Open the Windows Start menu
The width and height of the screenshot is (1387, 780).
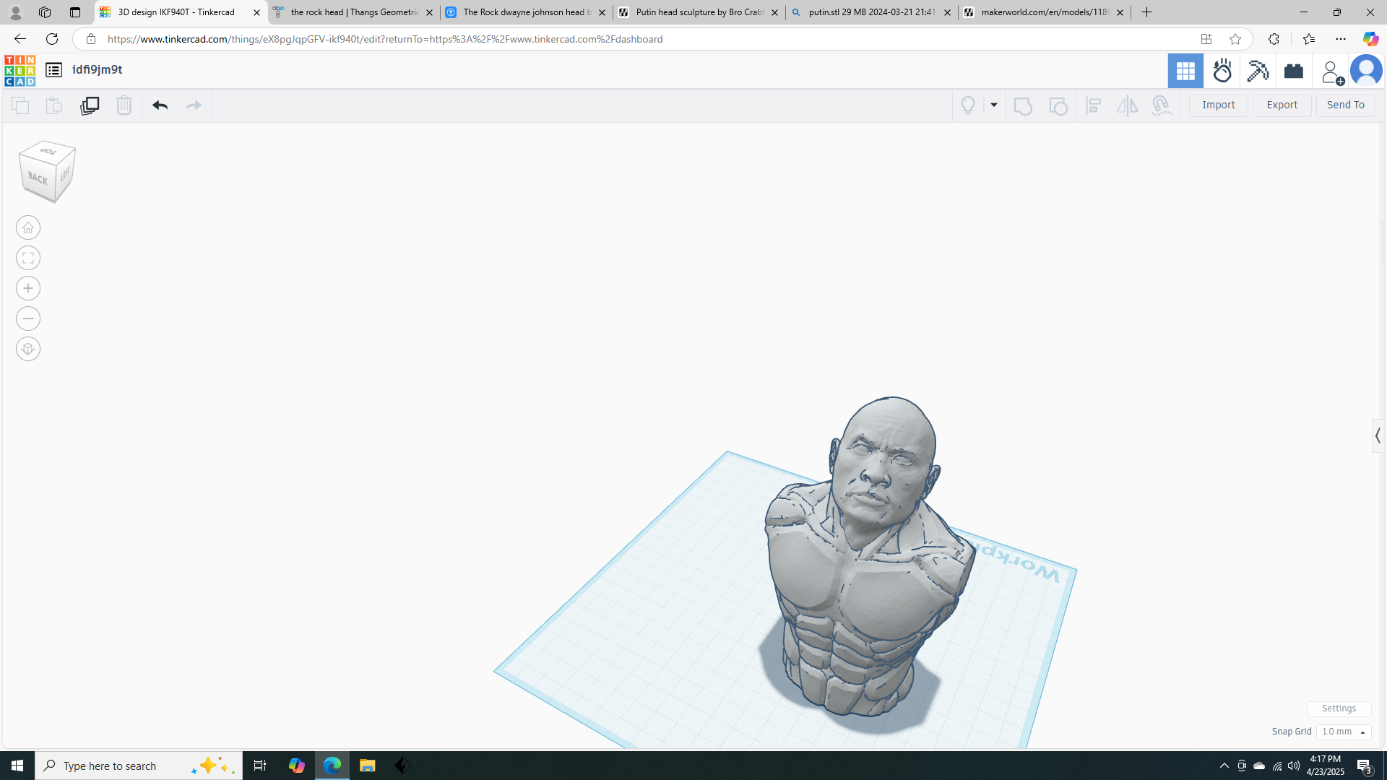click(x=17, y=766)
